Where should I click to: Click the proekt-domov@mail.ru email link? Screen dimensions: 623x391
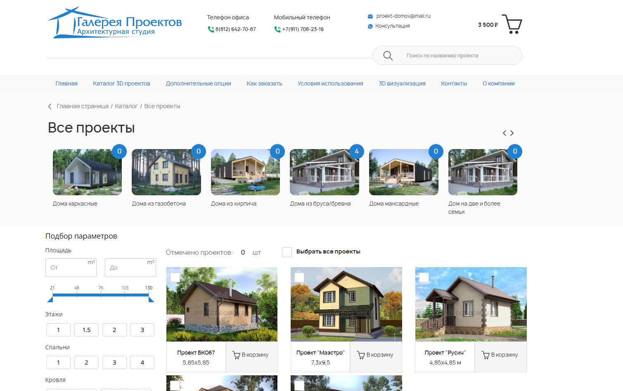(403, 16)
